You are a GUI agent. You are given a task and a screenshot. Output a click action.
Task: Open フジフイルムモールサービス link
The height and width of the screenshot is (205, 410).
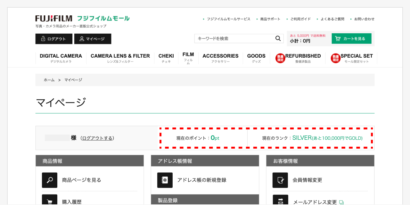(x=228, y=19)
